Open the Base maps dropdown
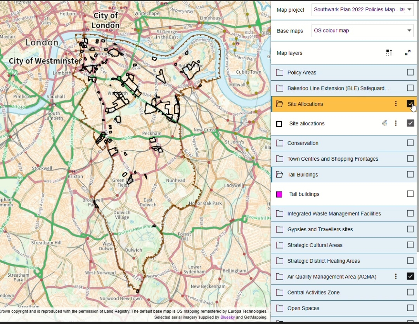 pyautogui.click(x=362, y=31)
